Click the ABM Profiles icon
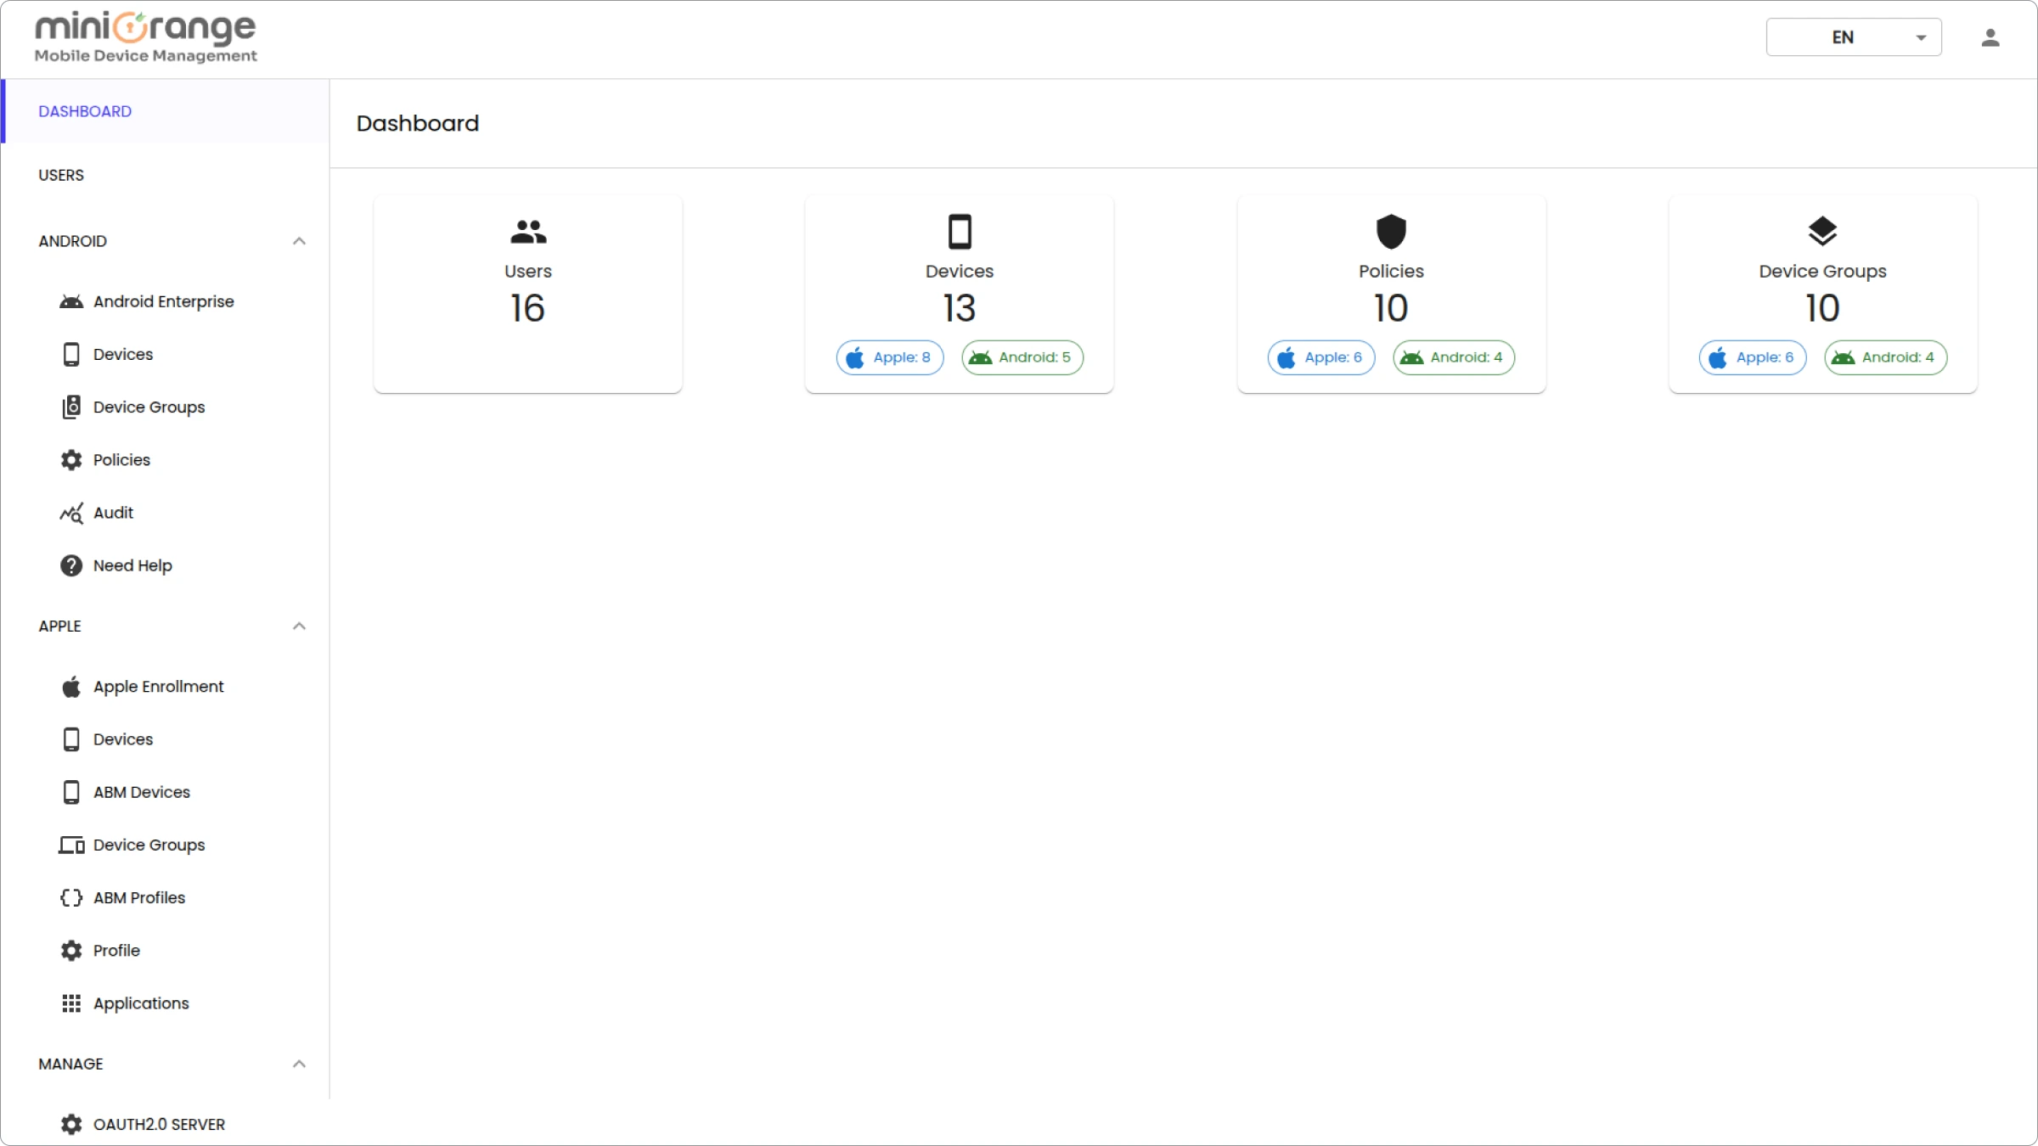2038x1146 pixels. pos(72,897)
